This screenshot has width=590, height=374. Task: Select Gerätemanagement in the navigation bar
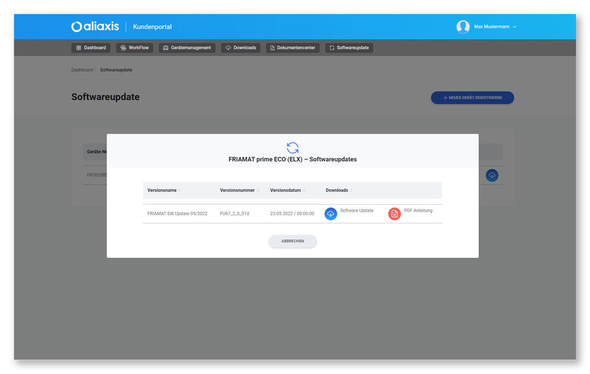pyautogui.click(x=187, y=48)
